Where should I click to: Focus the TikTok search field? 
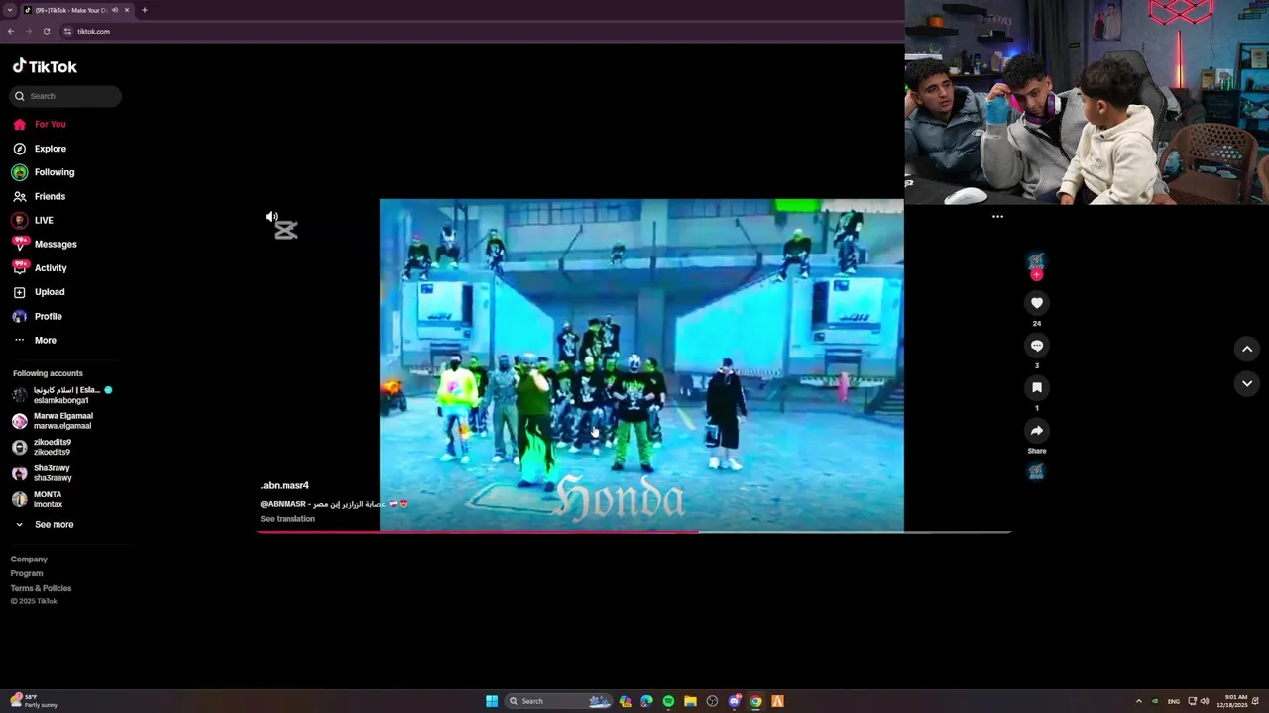[x=65, y=96]
